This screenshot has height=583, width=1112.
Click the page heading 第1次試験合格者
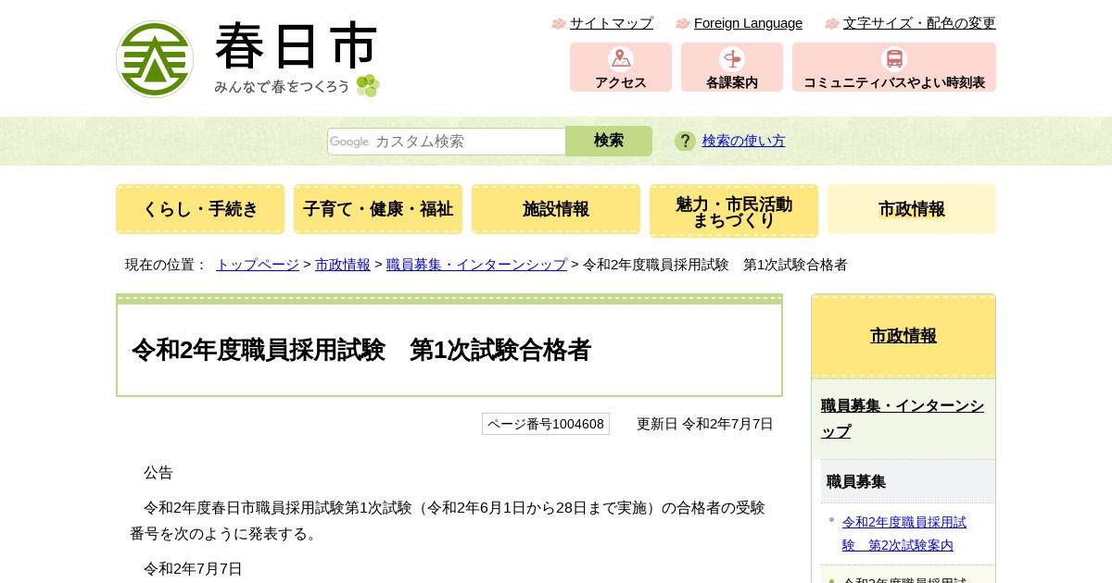[x=500, y=350]
